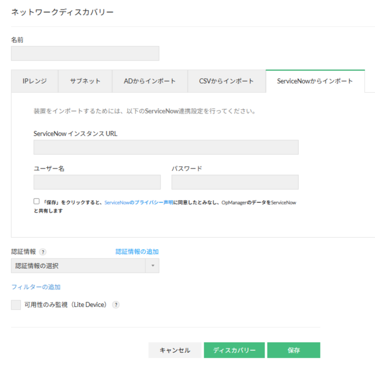Viewport: 375px width, 367px height.
Task: Click the dropdown arrow of 認証情報の選択
Action: point(152,266)
